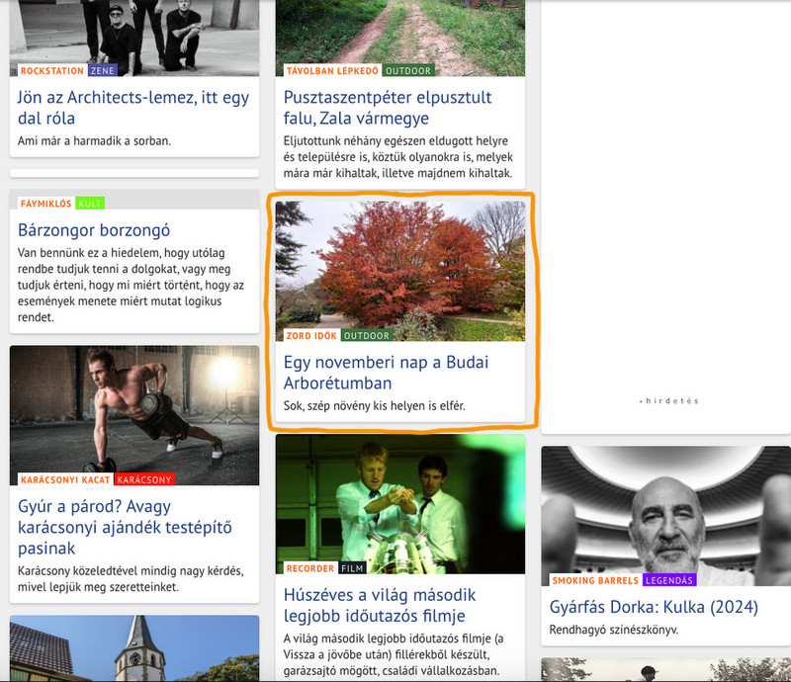This screenshot has height=682, width=791.
Task: Open 'Húszéves a világ második legjobb időutazós filmje'
Action: (x=380, y=605)
